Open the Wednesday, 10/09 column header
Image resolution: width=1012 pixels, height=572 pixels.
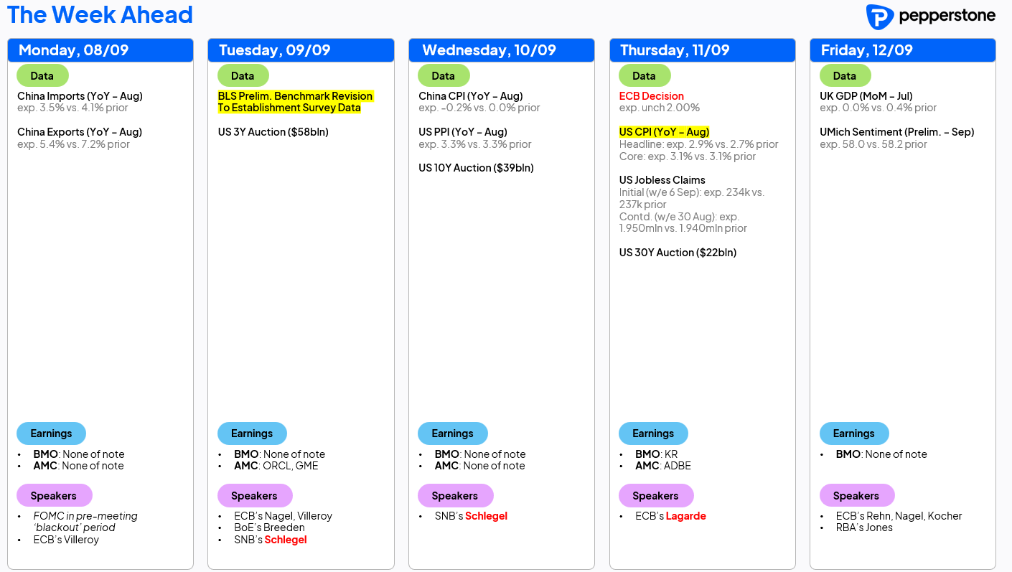[502, 50]
